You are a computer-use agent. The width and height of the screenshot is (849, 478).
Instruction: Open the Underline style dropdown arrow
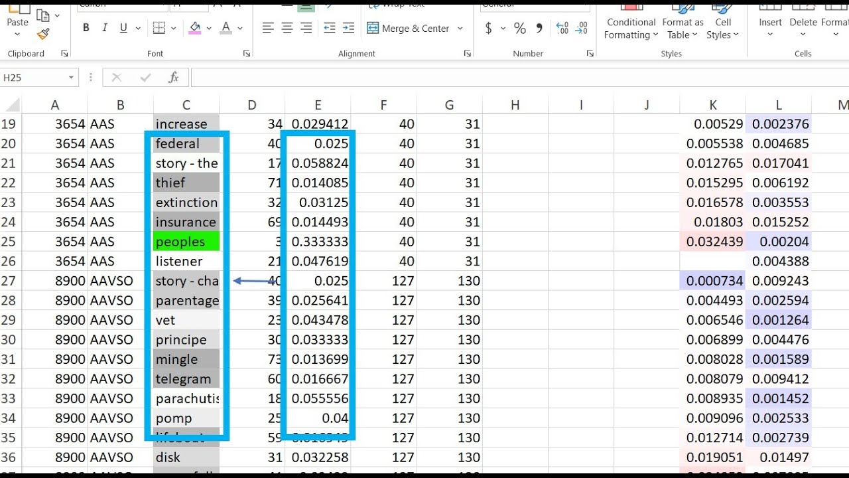click(137, 29)
